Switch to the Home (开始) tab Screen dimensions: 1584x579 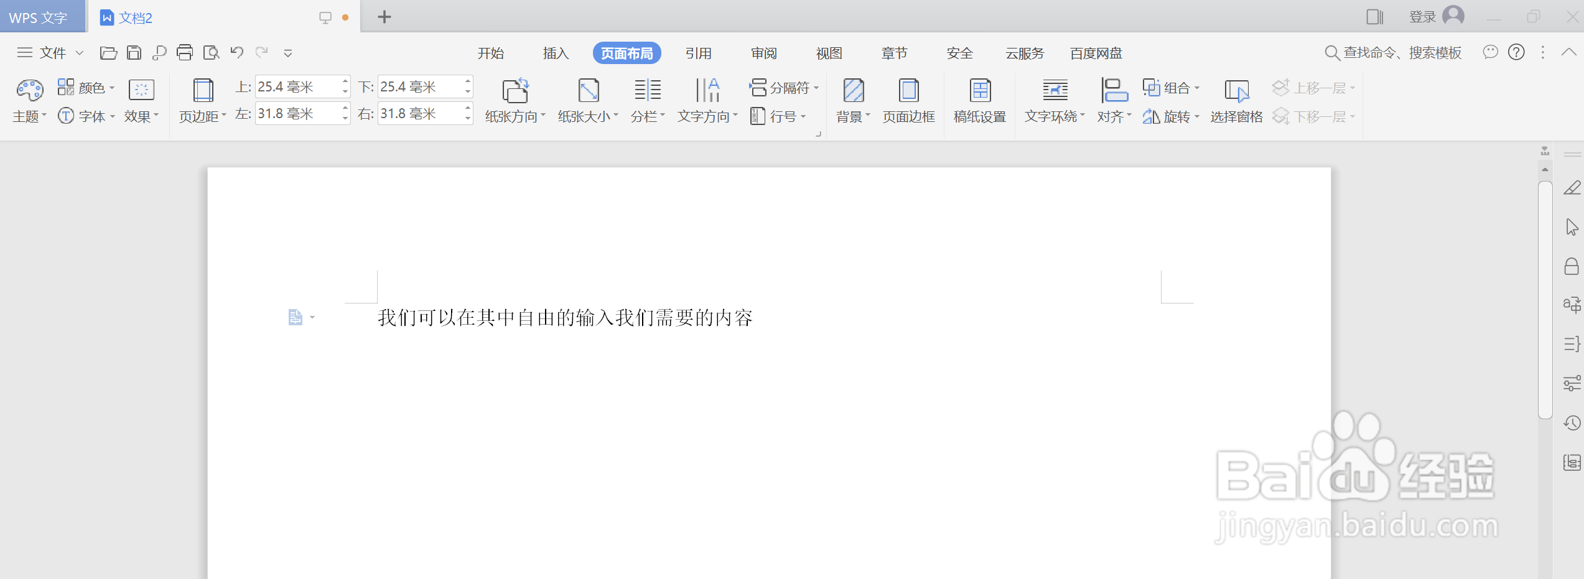(x=491, y=53)
